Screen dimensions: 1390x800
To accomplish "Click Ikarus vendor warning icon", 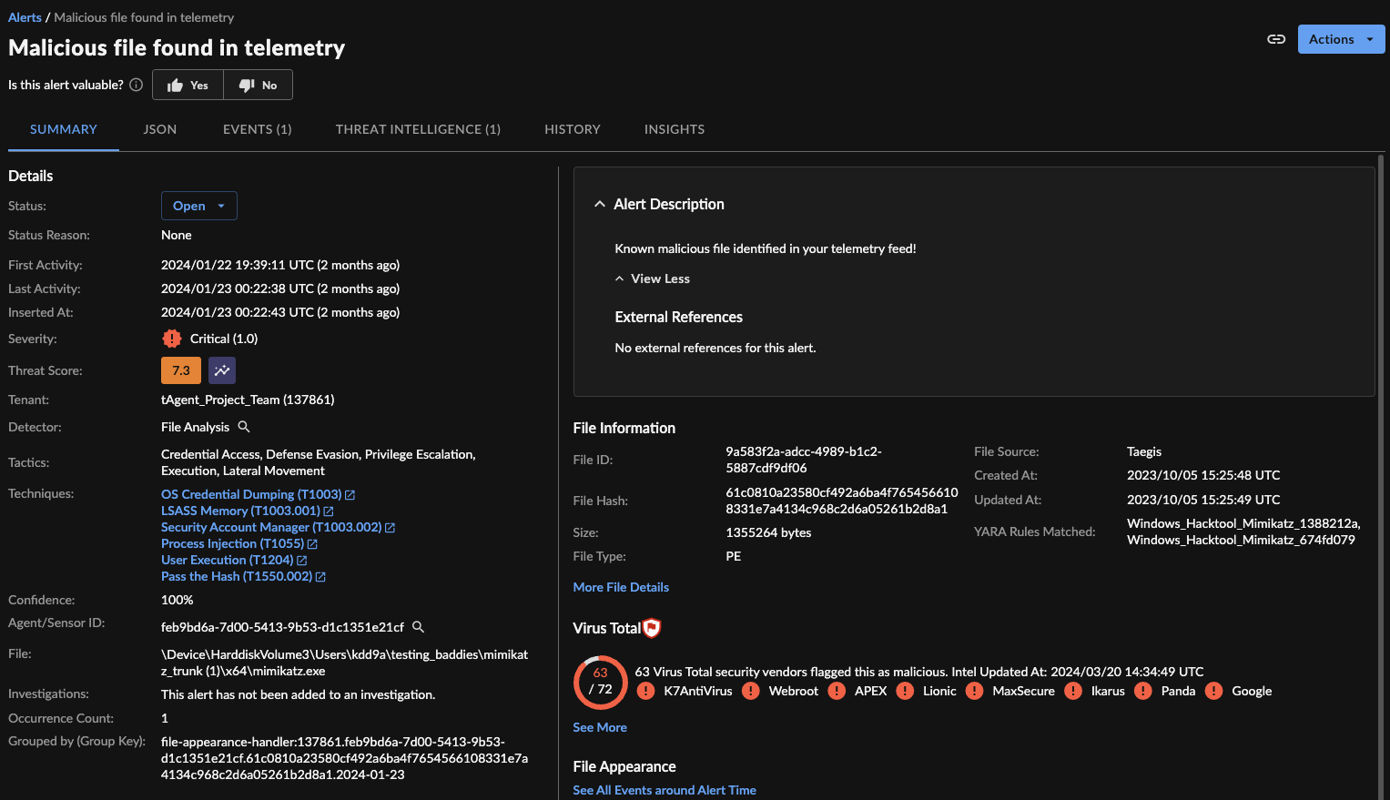I will click(x=1073, y=691).
